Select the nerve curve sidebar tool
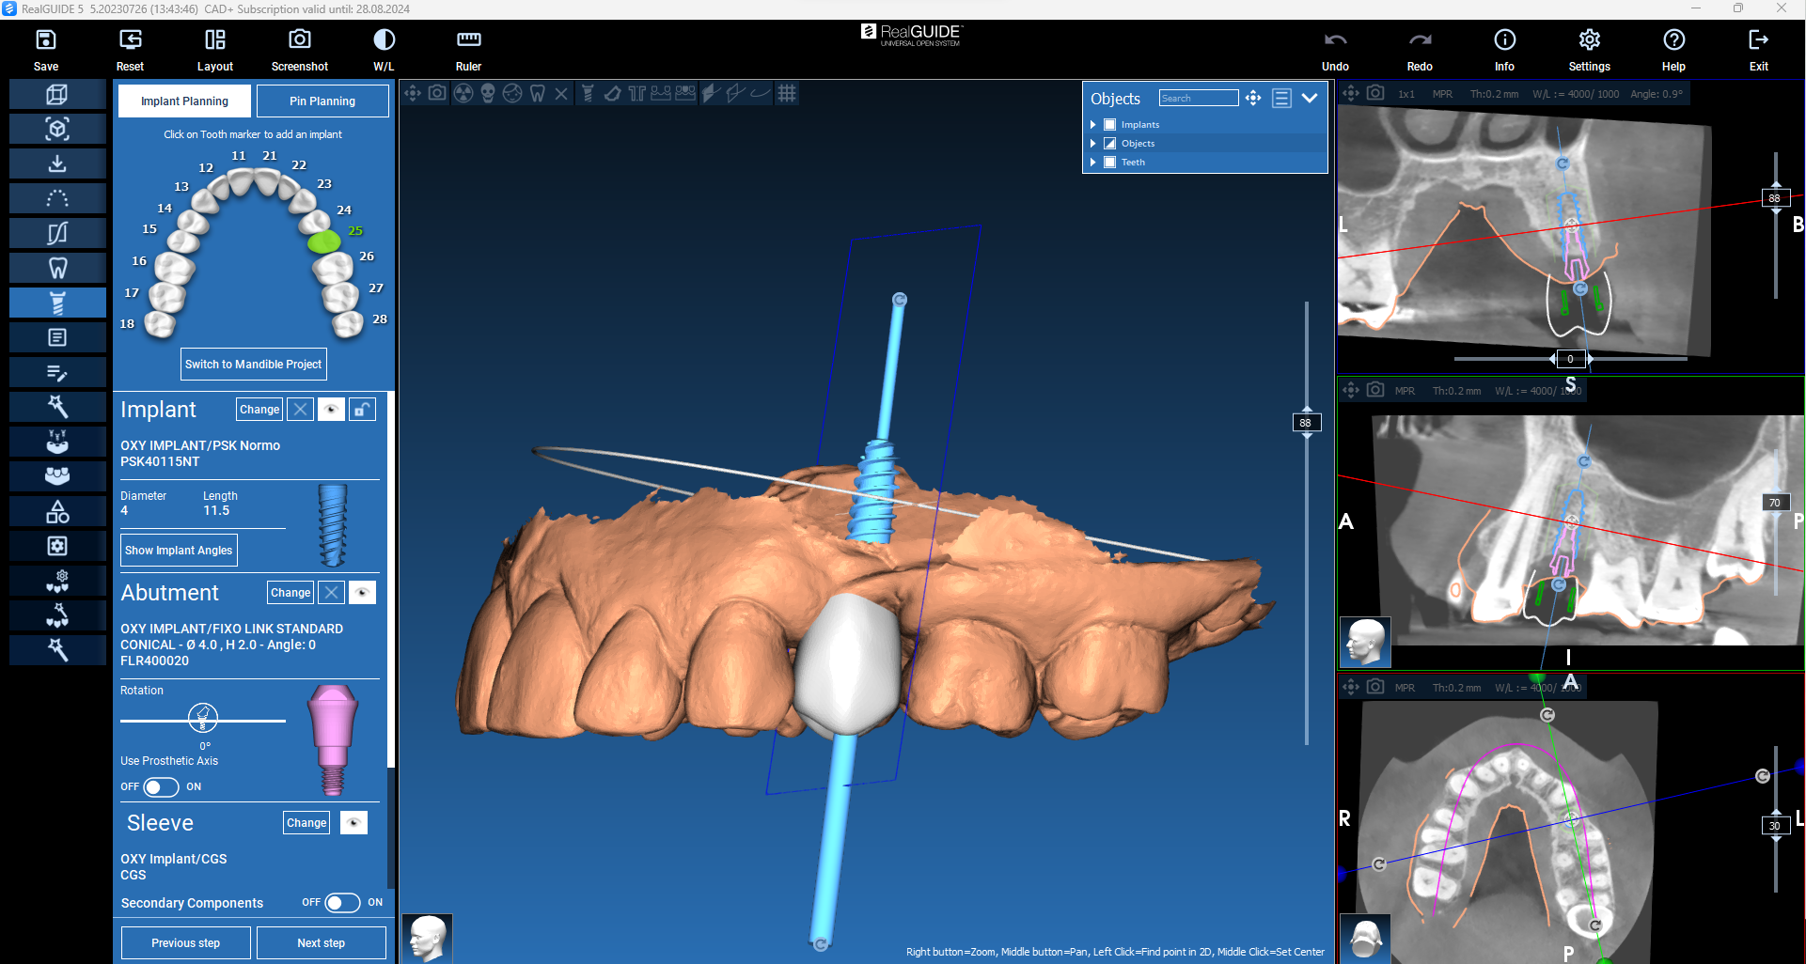This screenshot has width=1806, height=964. pyautogui.click(x=57, y=233)
